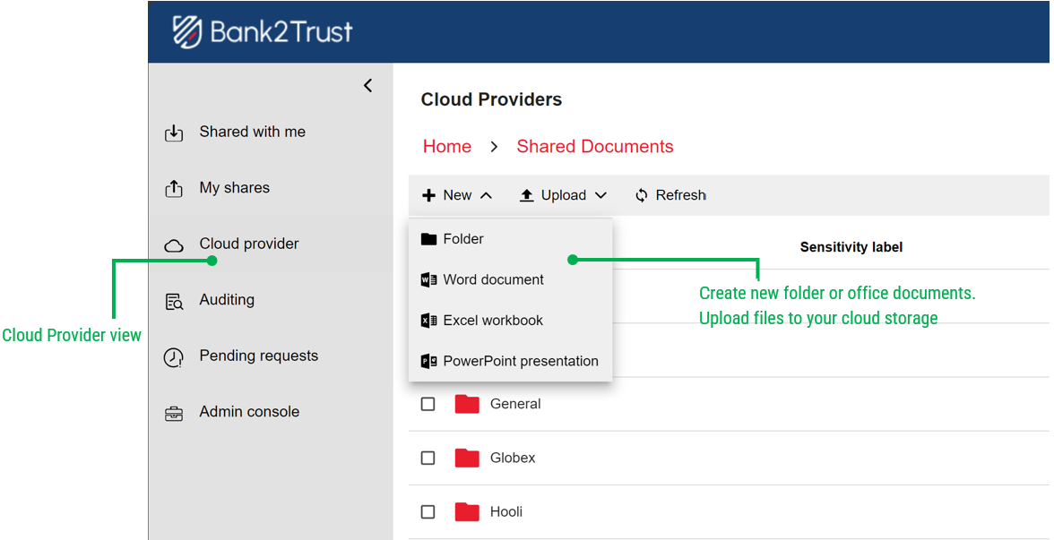Screen dimensions: 1054x540
Task: Click the Sensitivity label column header
Action: [x=851, y=247]
